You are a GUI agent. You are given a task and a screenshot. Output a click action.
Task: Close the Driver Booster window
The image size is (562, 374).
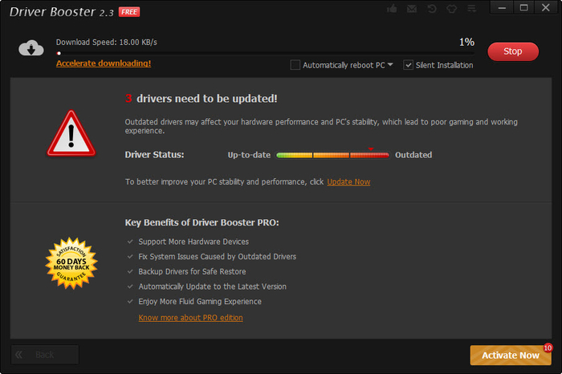(x=545, y=7)
